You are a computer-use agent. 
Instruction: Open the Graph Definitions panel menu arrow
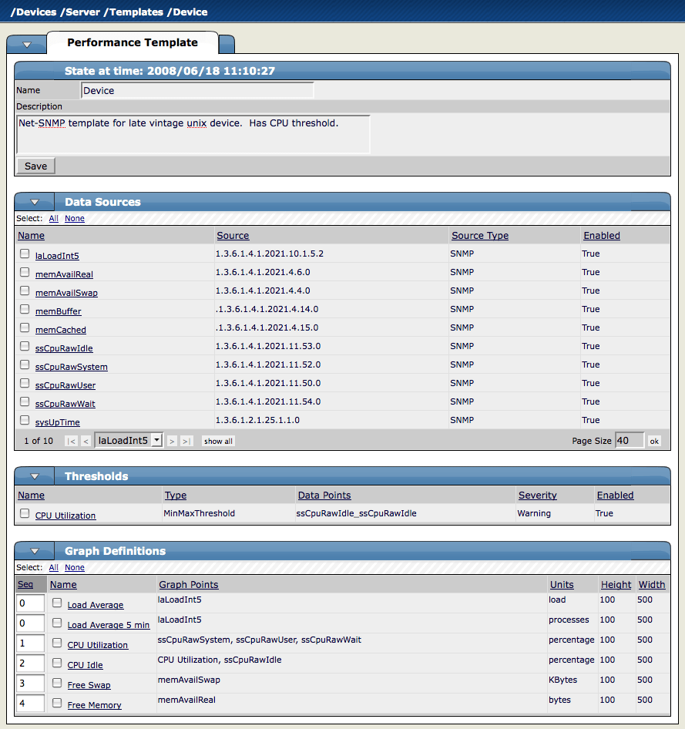[x=34, y=550]
